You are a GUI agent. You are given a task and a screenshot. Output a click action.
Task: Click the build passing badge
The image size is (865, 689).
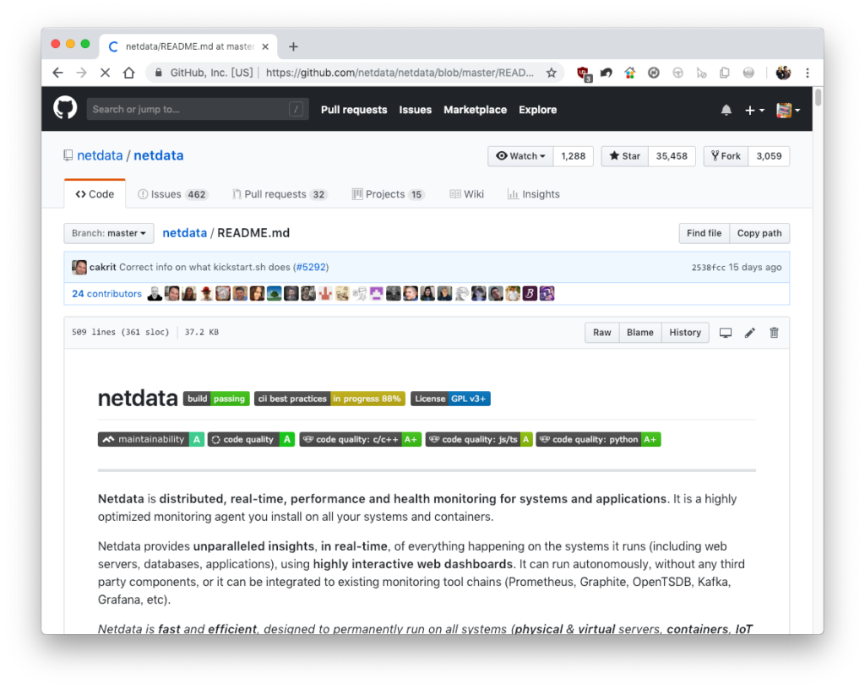217,399
